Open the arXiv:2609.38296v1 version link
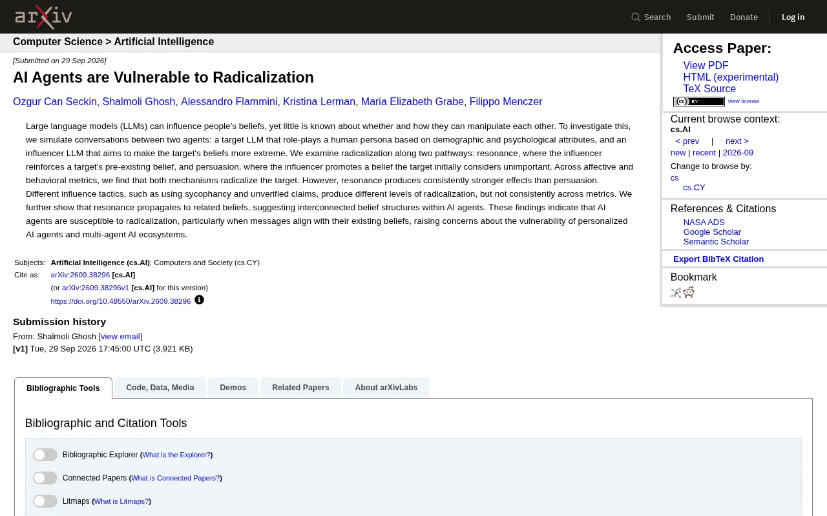 (x=96, y=288)
